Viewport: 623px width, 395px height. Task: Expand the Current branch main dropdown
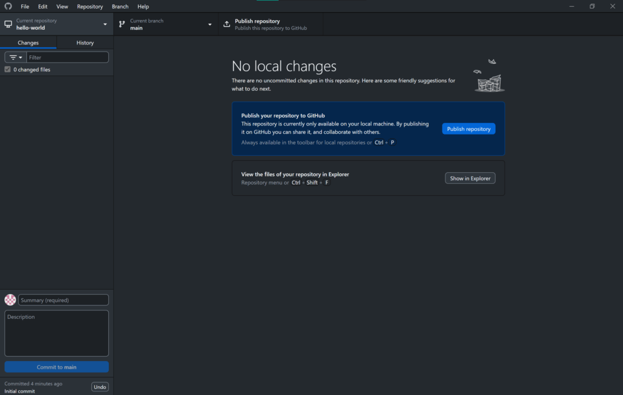[165, 24]
